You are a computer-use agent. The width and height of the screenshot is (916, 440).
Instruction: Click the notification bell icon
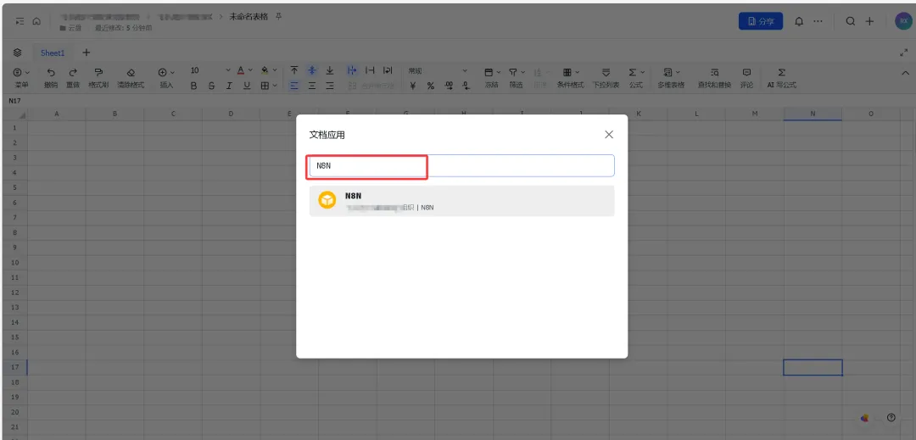[x=799, y=21]
